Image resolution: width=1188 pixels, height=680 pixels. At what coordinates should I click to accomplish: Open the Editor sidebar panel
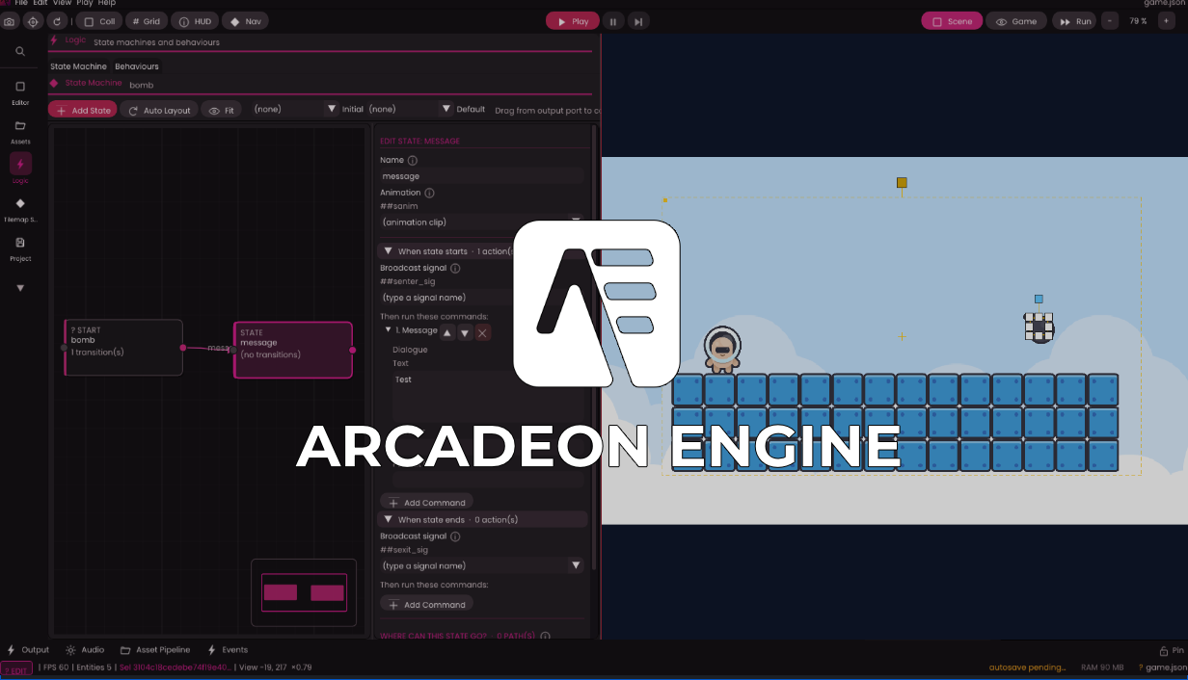20,92
